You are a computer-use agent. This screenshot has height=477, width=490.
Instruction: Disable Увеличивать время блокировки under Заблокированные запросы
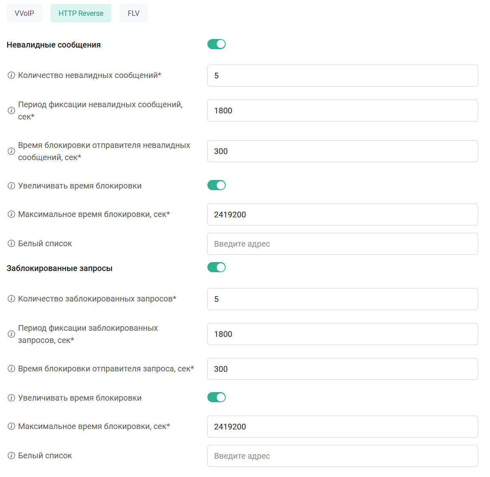pos(216,397)
